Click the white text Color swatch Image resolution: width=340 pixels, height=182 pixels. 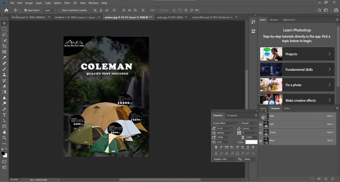251,142
